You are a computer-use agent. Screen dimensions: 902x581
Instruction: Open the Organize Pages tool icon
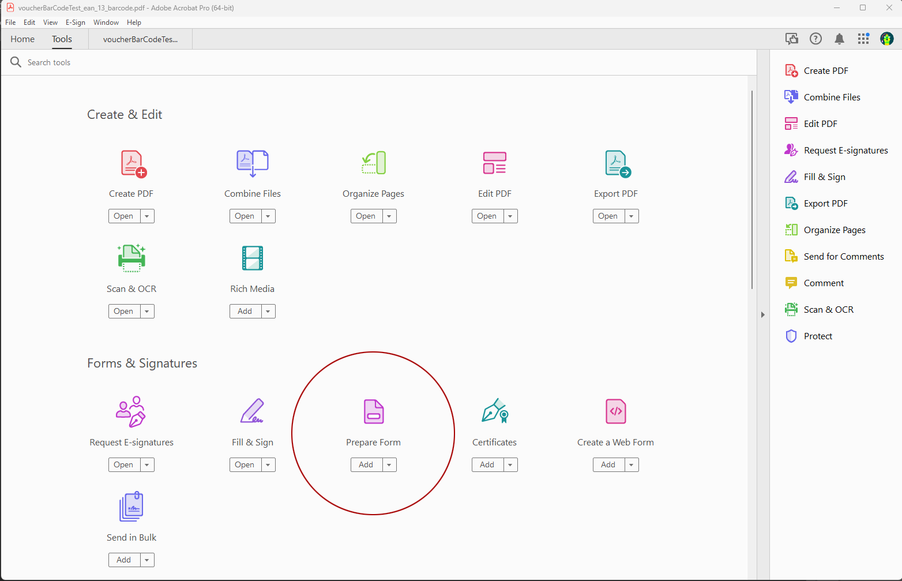(x=373, y=163)
